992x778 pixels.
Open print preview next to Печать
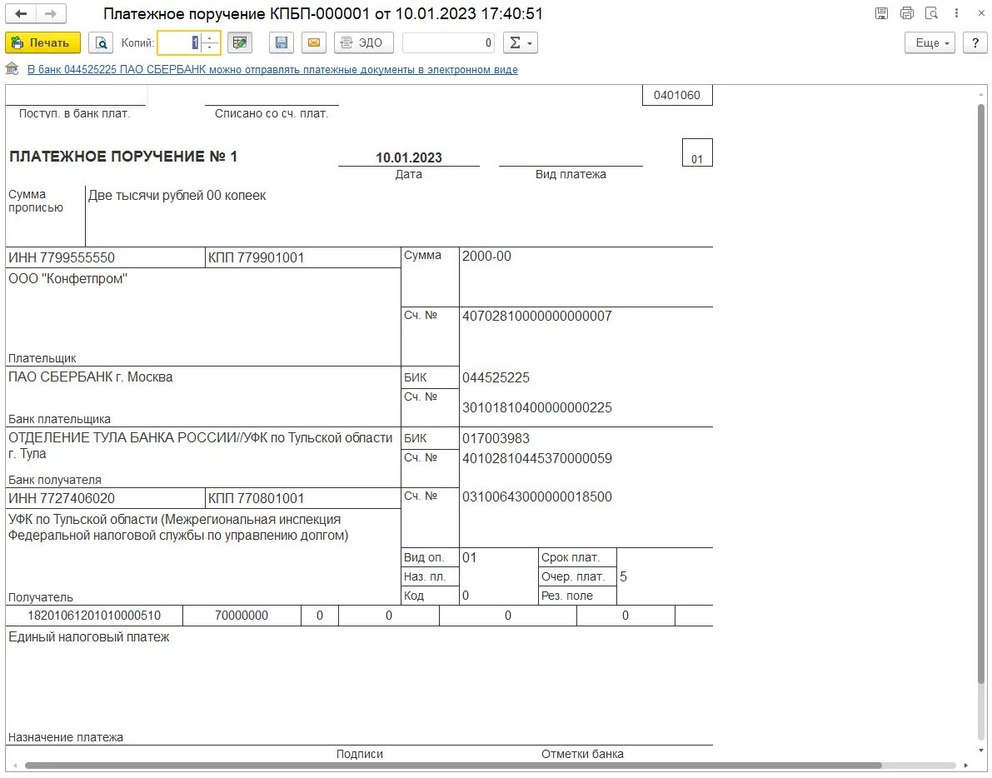[x=101, y=43]
